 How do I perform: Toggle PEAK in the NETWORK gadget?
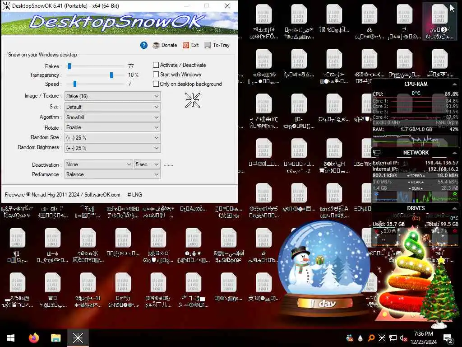click(x=416, y=182)
